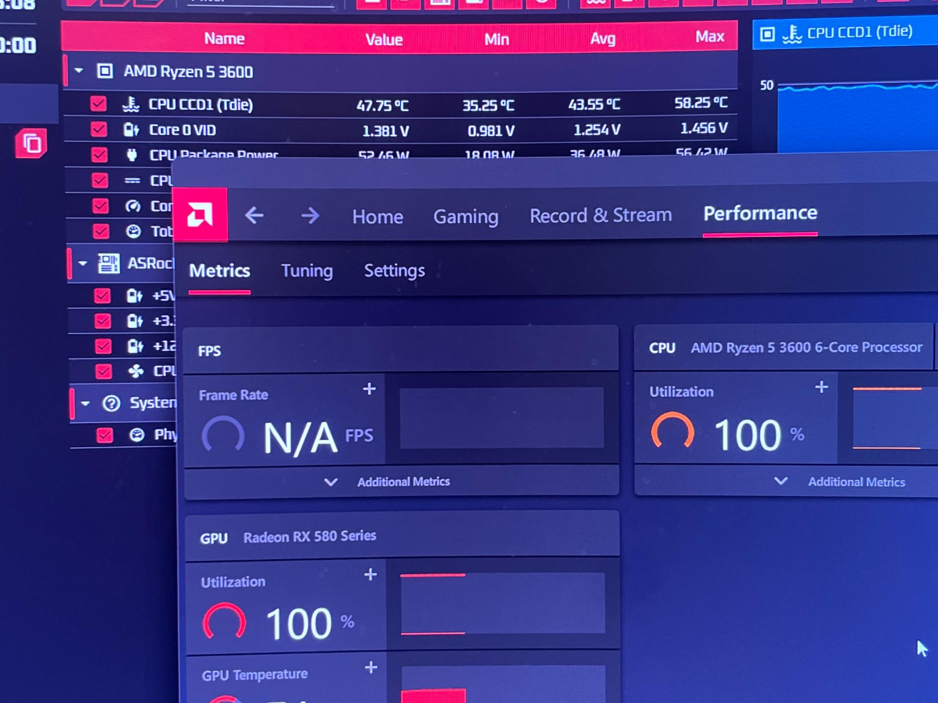Click the red copy icon in the monitor sidebar
The width and height of the screenshot is (938, 703).
[x=31, y=143]
